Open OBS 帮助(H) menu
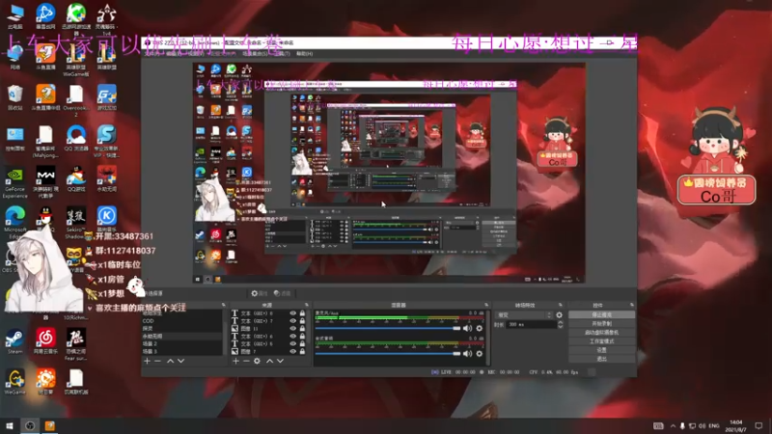 coord(304,53)
